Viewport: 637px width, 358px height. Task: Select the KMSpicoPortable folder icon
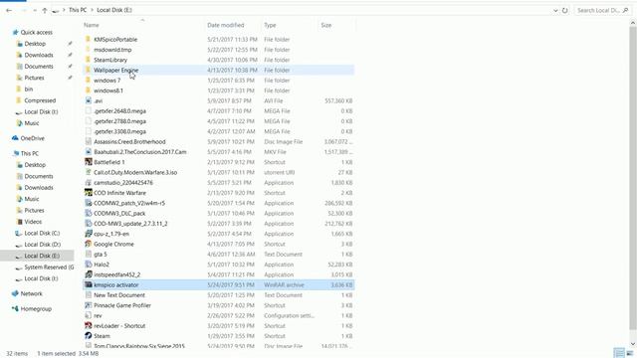tap(88, 39)
